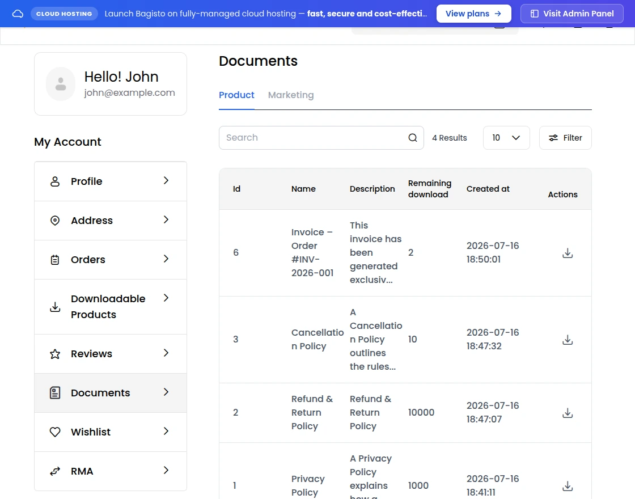Viewport: 635px width, 499px height.
Task: Open Address in My Account menu
Action: [x=111, y=221]
